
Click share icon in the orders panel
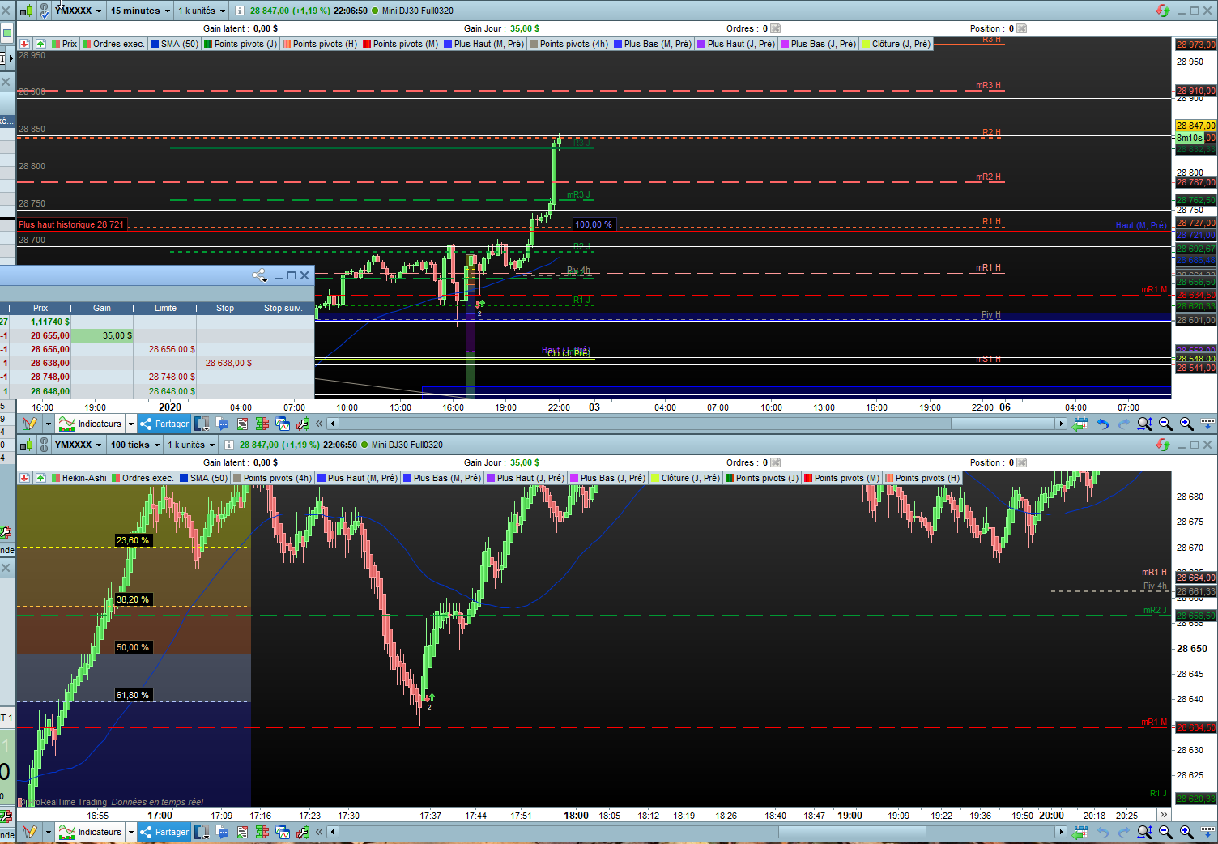(x=259, y=275)
